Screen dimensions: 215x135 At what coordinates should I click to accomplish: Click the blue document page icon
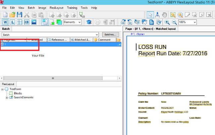coord(151,22)
